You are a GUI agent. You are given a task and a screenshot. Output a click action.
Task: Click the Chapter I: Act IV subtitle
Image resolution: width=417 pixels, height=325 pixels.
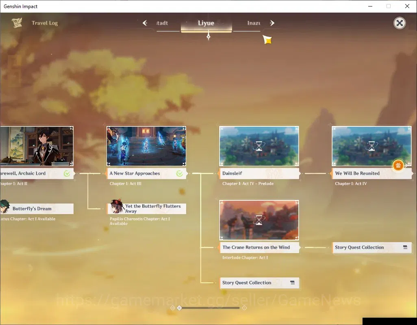(351, 184)
